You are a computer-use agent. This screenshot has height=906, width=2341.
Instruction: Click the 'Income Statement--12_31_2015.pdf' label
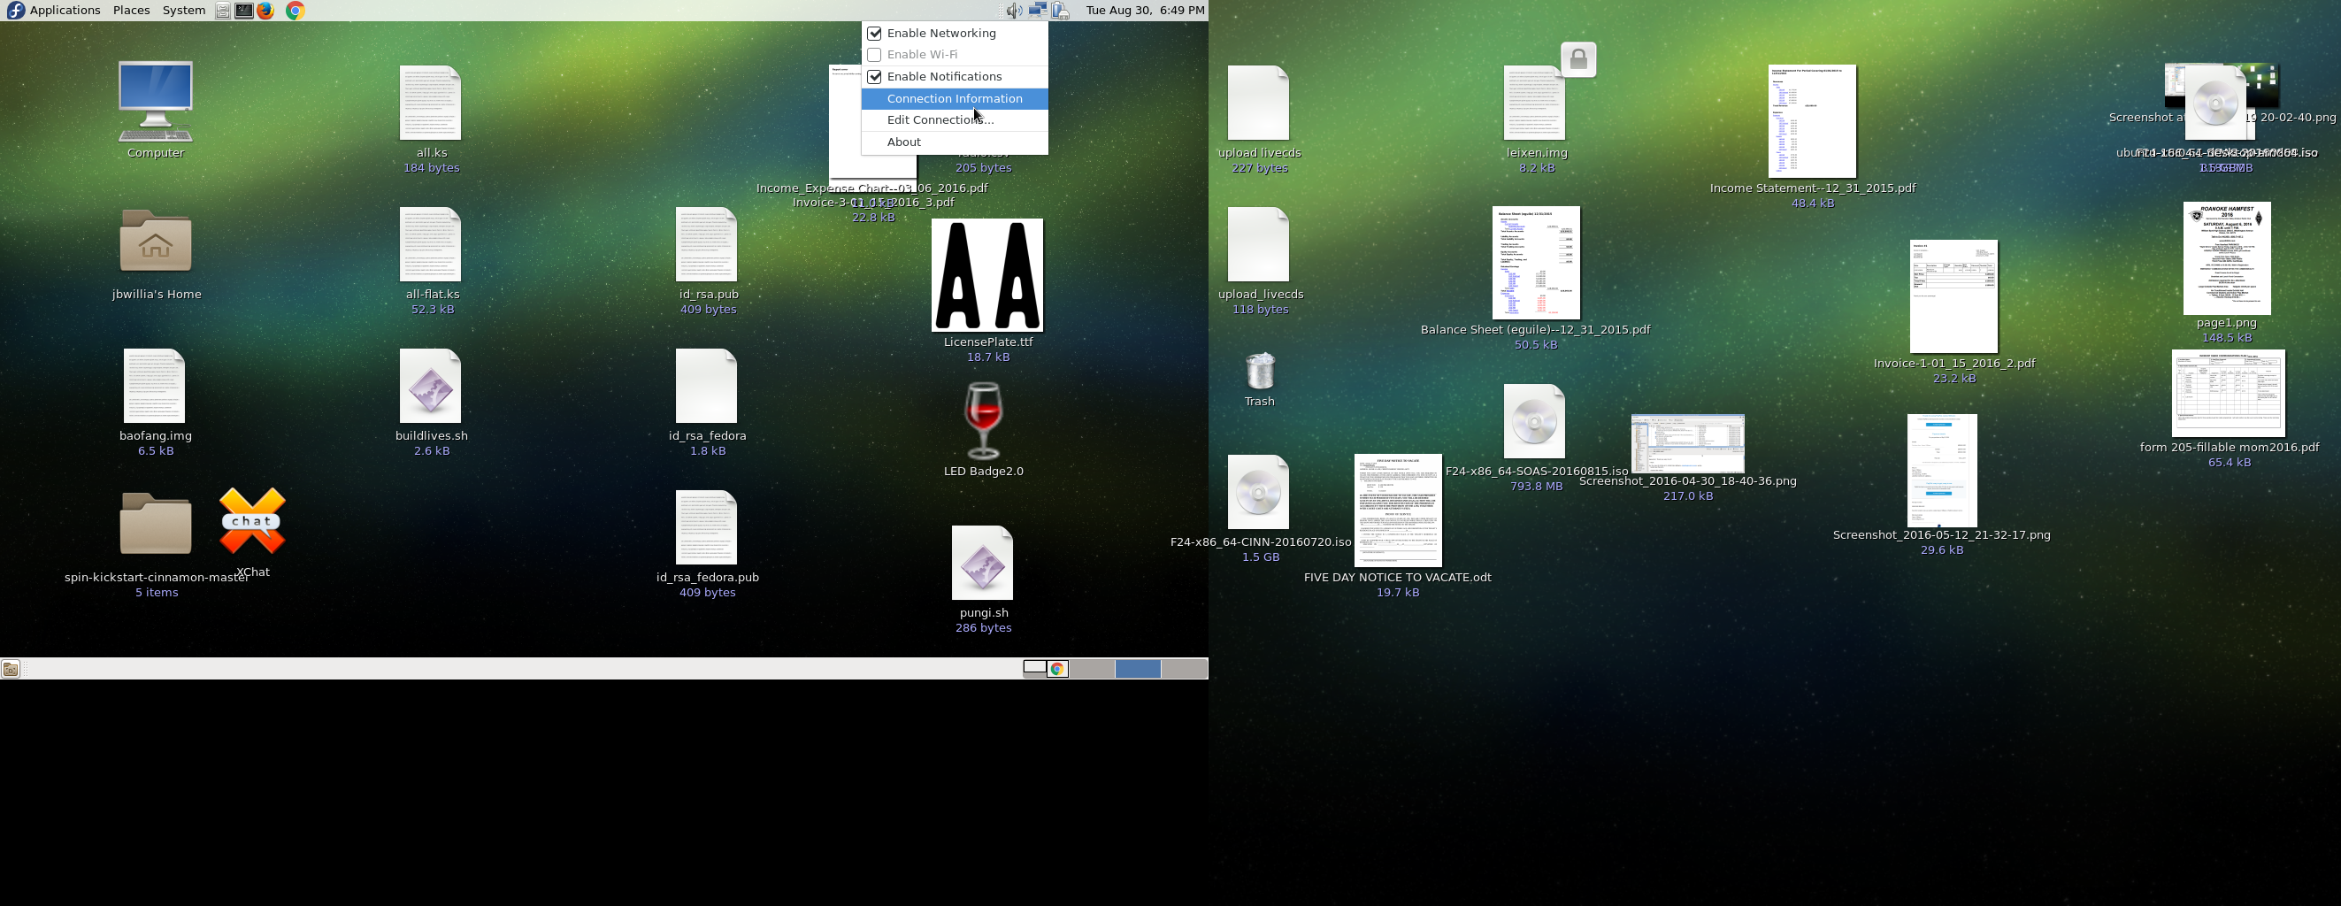(1812, 189)
